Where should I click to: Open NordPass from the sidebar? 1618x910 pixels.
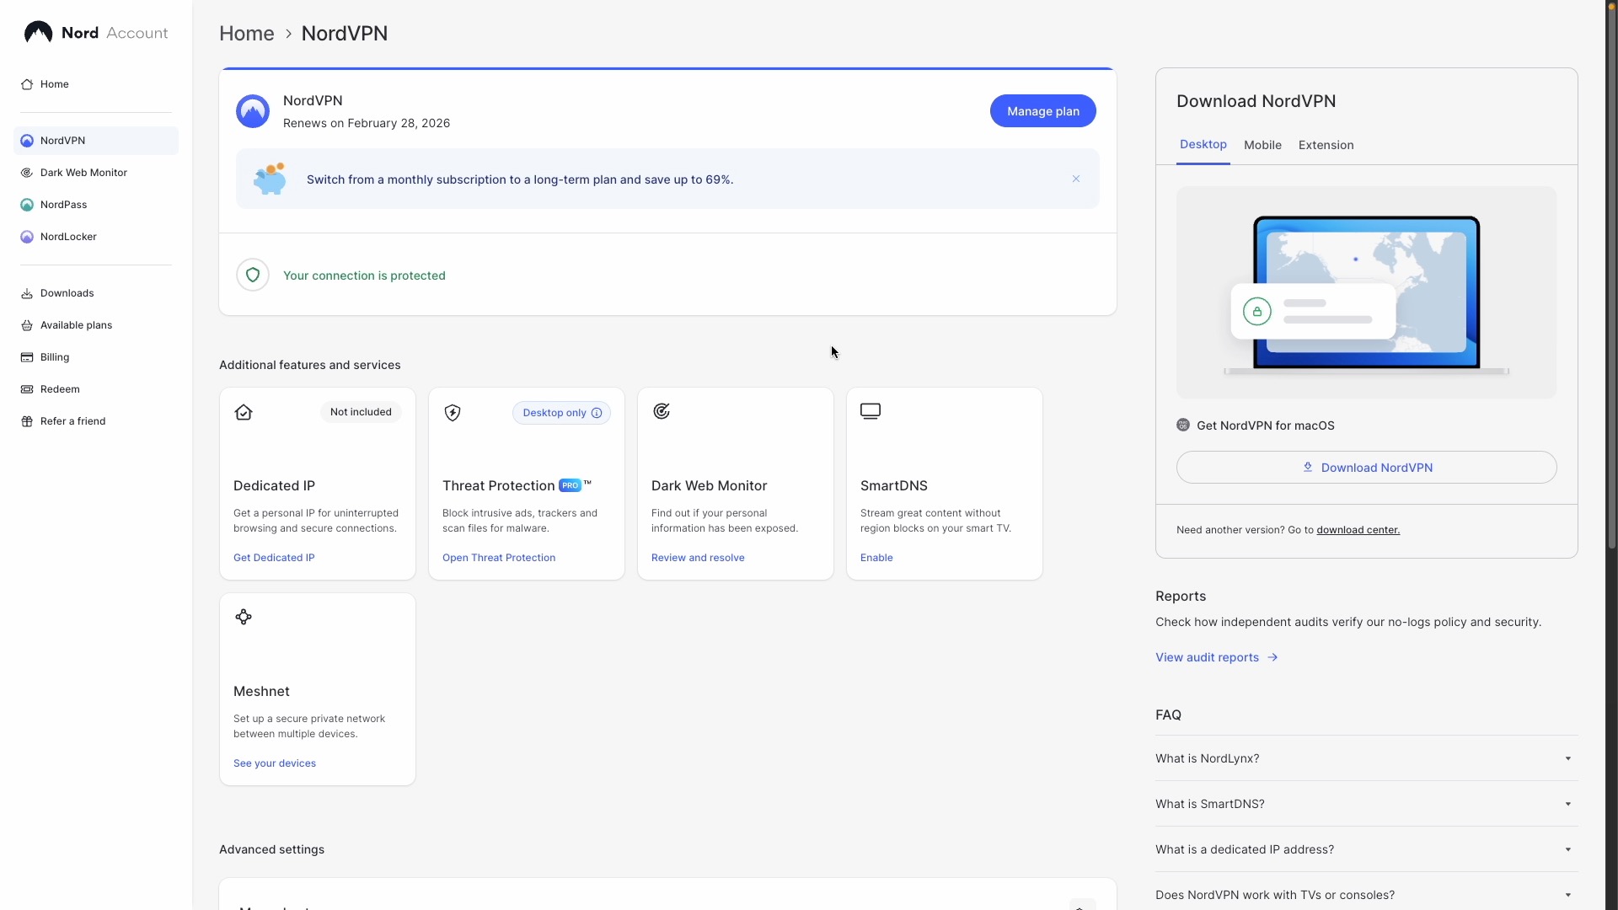point(63,205)
